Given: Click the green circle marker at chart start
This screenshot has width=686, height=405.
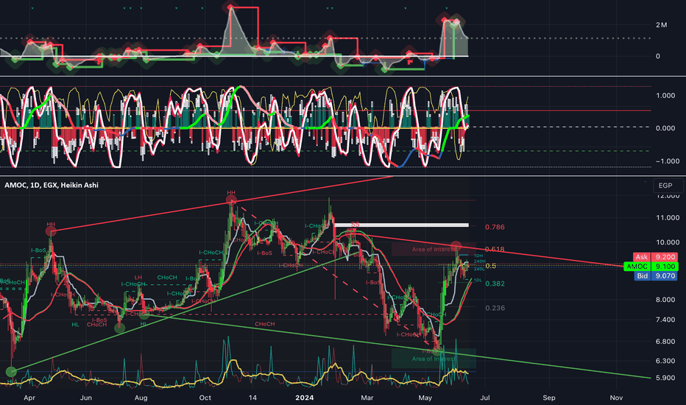Looking at the screenshot, I should click(11, 372).
